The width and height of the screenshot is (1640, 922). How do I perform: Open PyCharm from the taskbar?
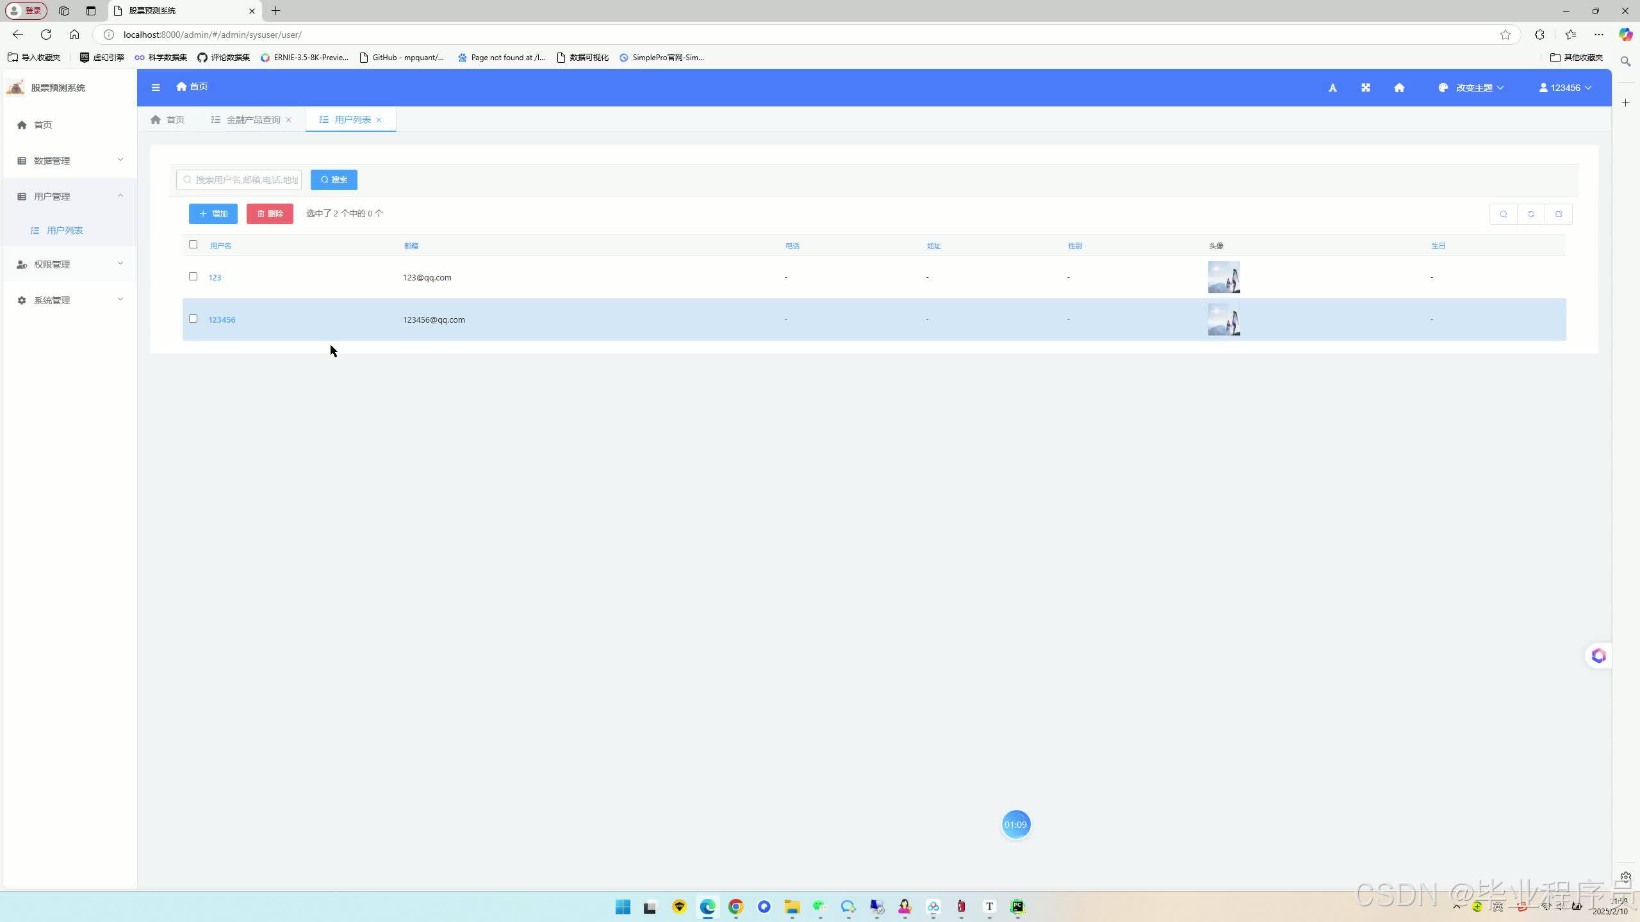point(1017,906)
